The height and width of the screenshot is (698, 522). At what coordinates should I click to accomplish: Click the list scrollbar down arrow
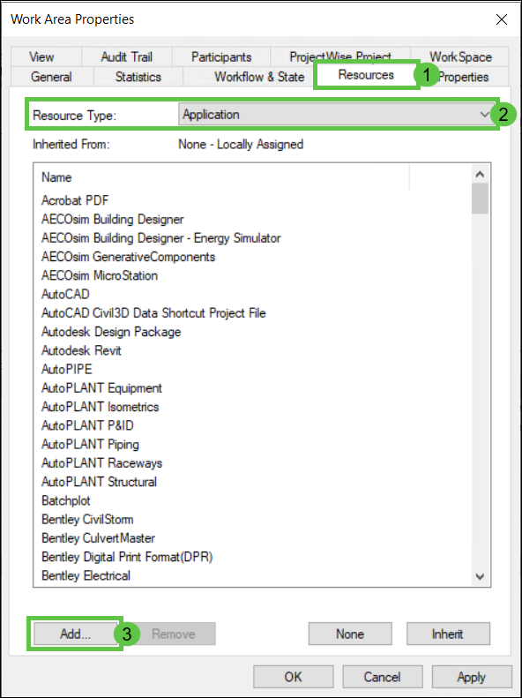pos(480,576)
